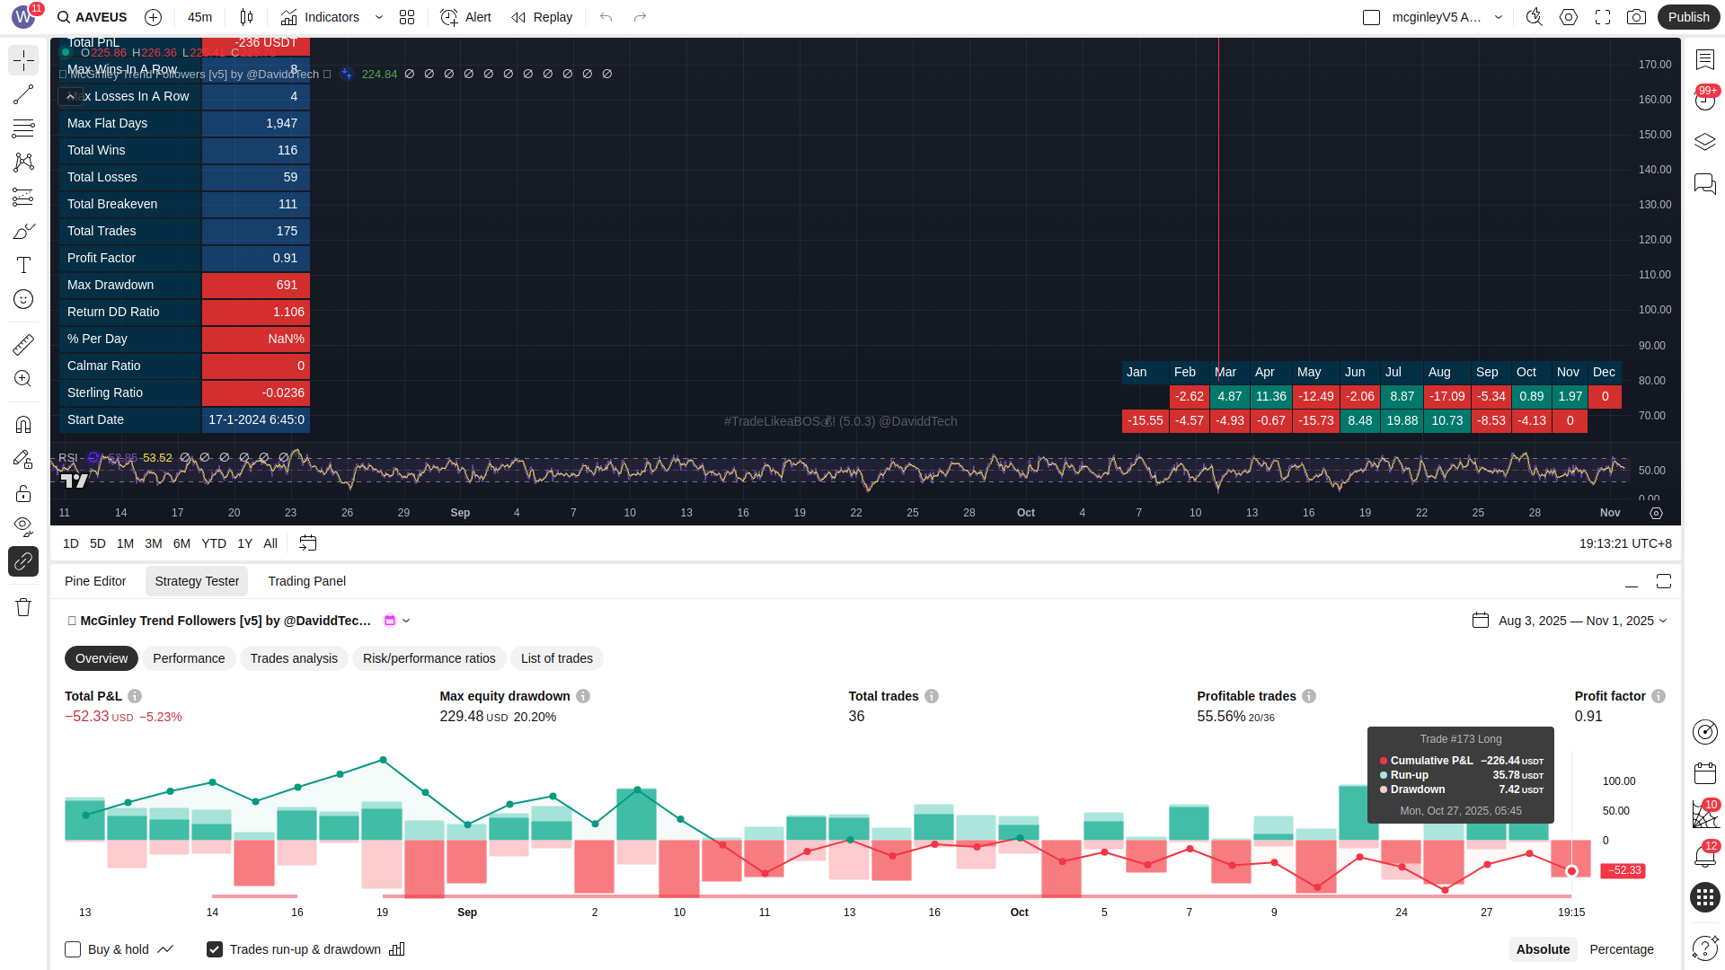Select the Text annotation tool
The width and height of the screenshot is (1725, 970).
[x=23, y=265]
